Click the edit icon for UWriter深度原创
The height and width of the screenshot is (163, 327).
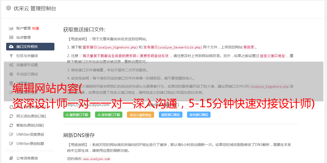coord(11,134)
